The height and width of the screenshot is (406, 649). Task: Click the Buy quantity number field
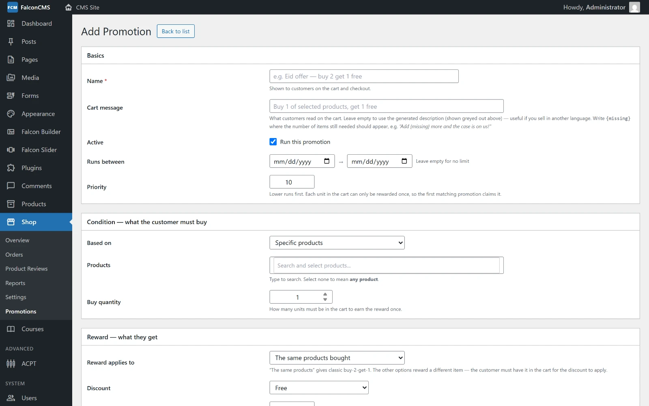point(301,297)
